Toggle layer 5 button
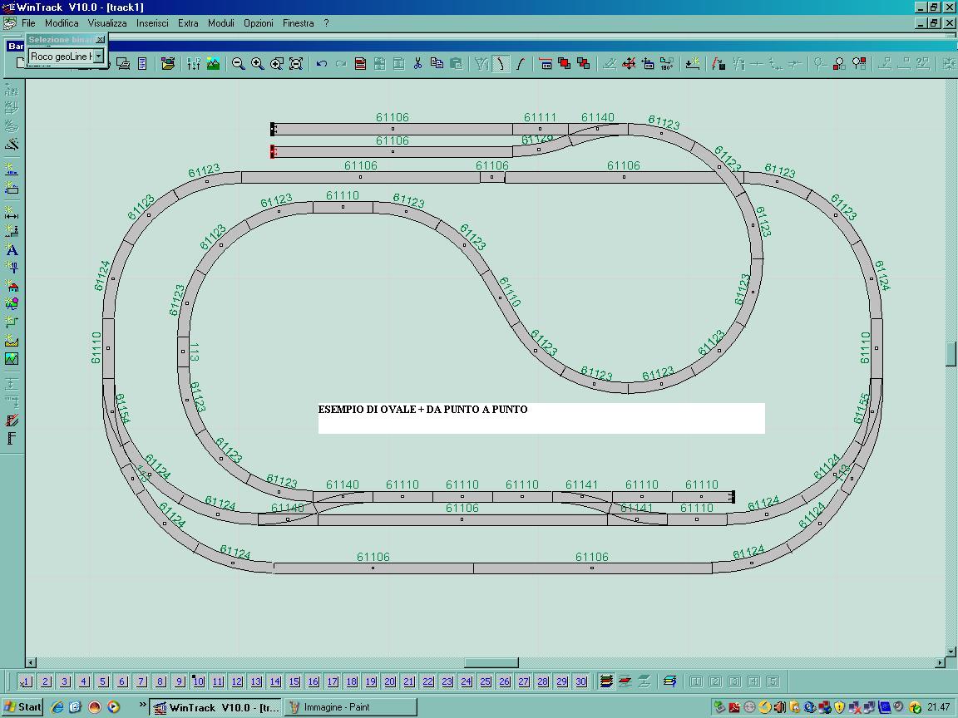958x718 pixels. [x=102, y=681]
